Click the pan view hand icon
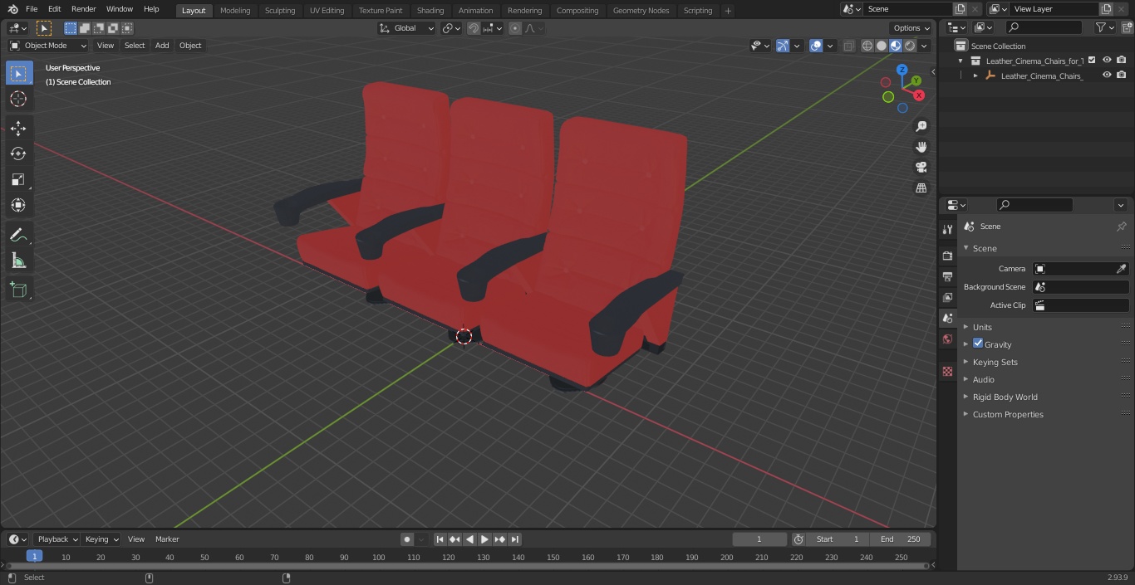The height and width of the screenshot is (585, 1135). point(921,147)
